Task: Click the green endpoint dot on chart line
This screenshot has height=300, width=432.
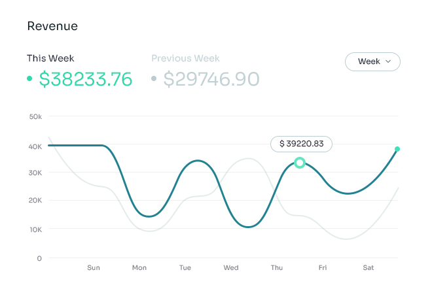Action: (397, 149)
